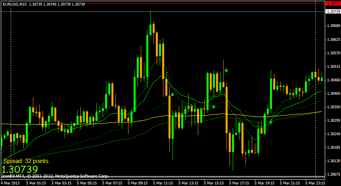Screen dimensions: 341x186
Task: Click the 'Spread: 32 points.' label
Action: [27, 161]
